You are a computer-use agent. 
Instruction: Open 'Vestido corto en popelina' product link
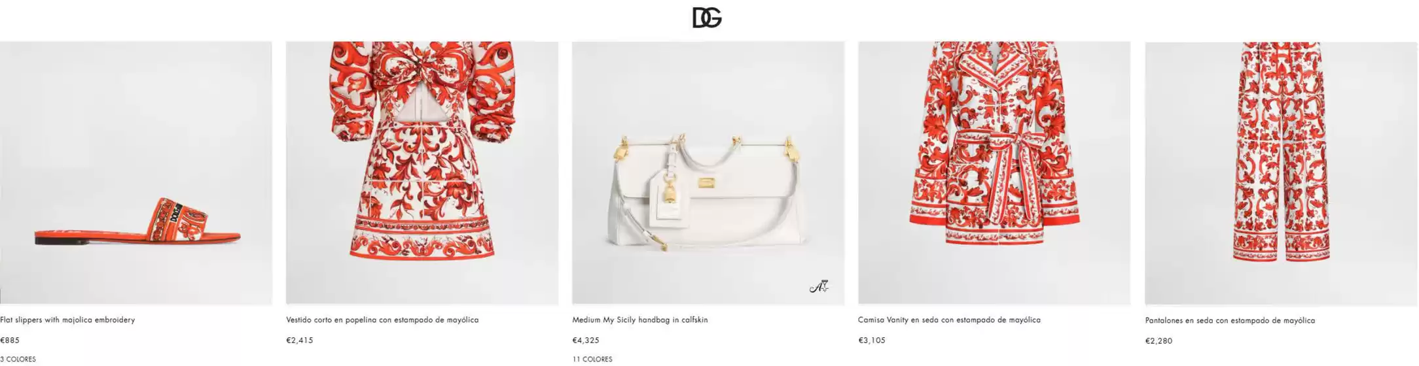tap(382, 320)
